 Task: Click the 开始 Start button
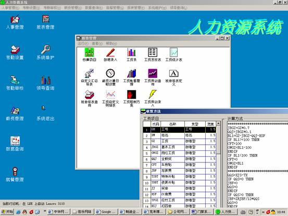[x=7, y=212]
